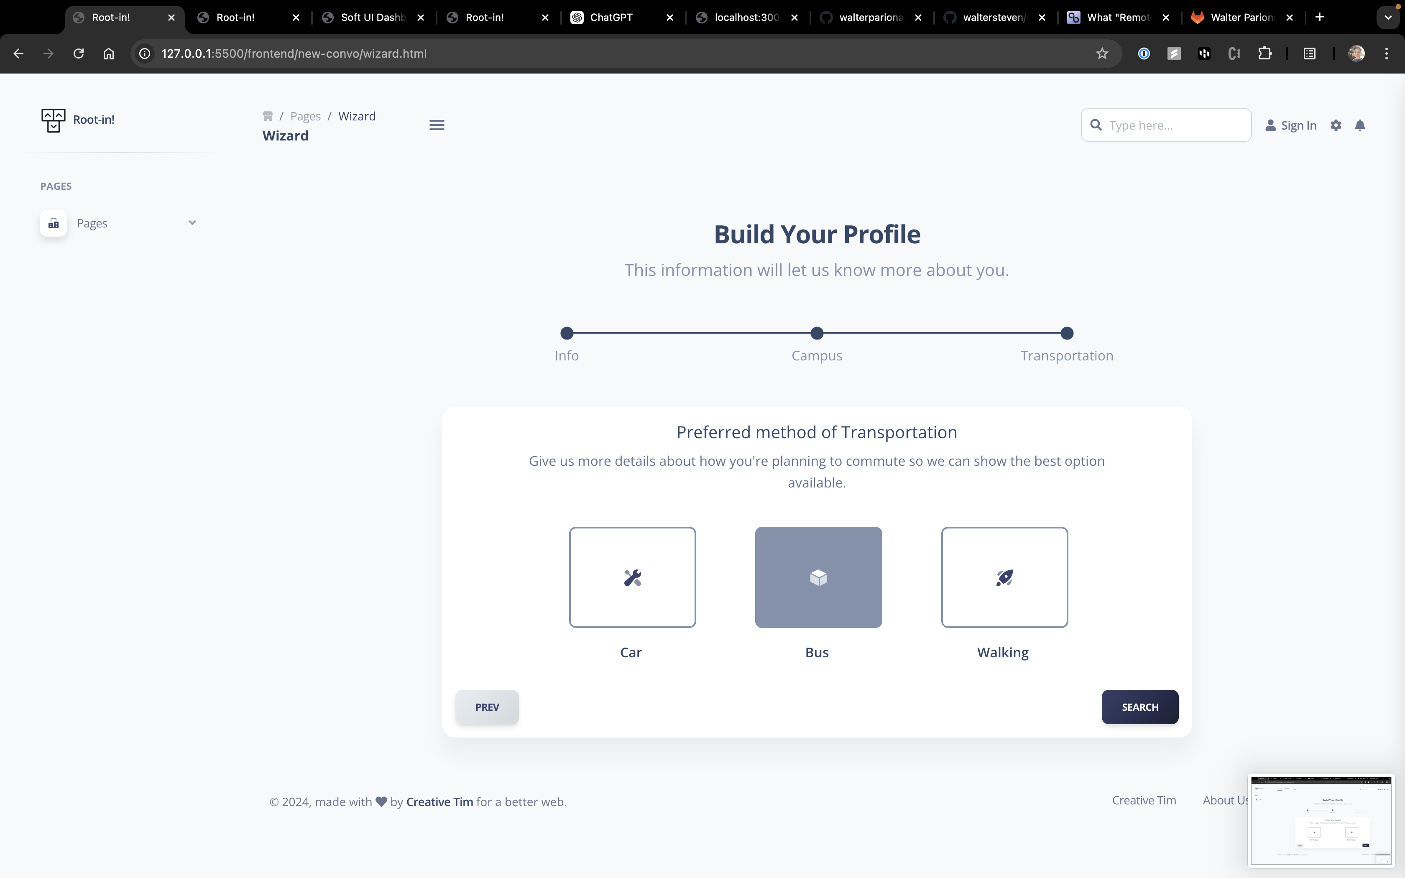Click the settings gear icon in navbar
Screen dimensions: 1405x878
click(1336, 125)
